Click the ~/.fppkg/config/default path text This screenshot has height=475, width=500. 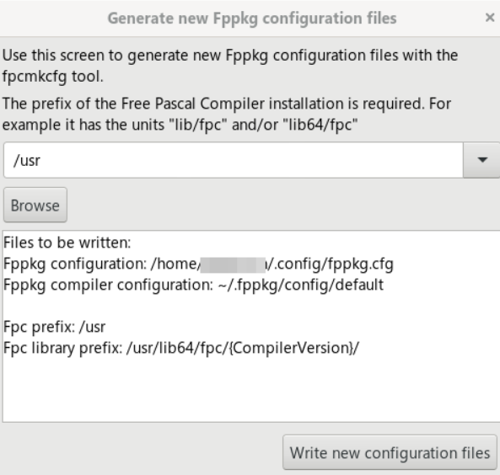pos(301,286)
